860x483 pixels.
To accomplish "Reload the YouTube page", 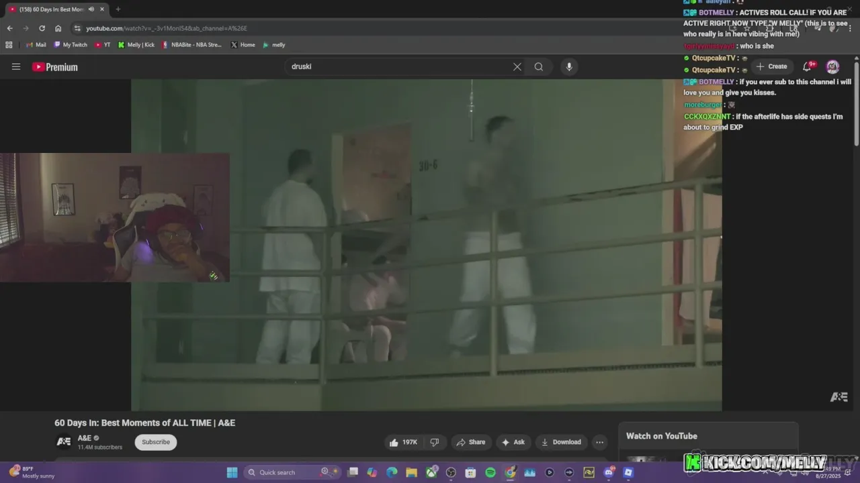I will point(42,28).
